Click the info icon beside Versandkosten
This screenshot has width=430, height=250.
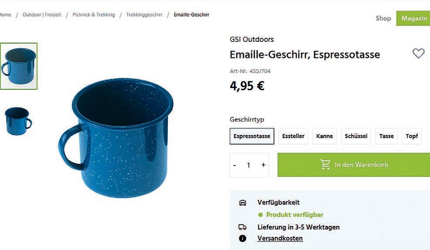pos(242,238)
